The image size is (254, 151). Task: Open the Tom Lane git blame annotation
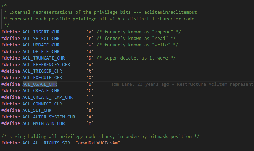pyautogui.click(x=182, y=84)
